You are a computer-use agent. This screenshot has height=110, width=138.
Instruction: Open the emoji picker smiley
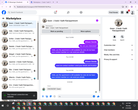tap(94, 96)
